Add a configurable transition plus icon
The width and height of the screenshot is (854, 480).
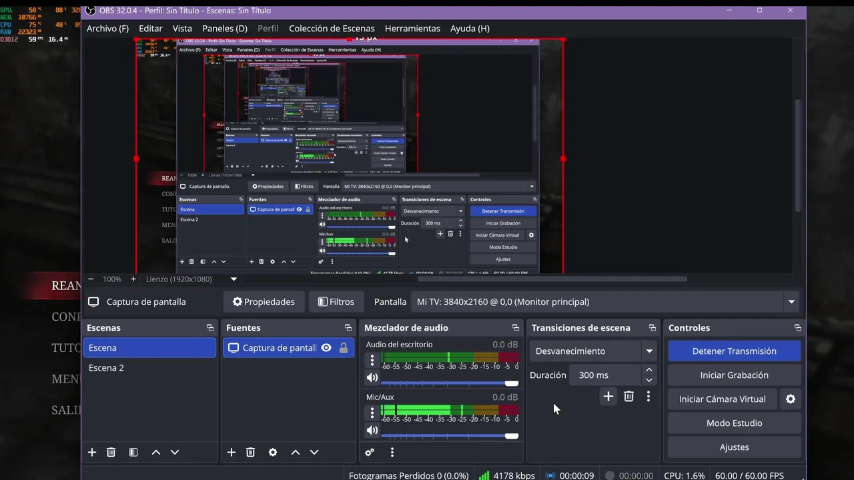(608, 397)
